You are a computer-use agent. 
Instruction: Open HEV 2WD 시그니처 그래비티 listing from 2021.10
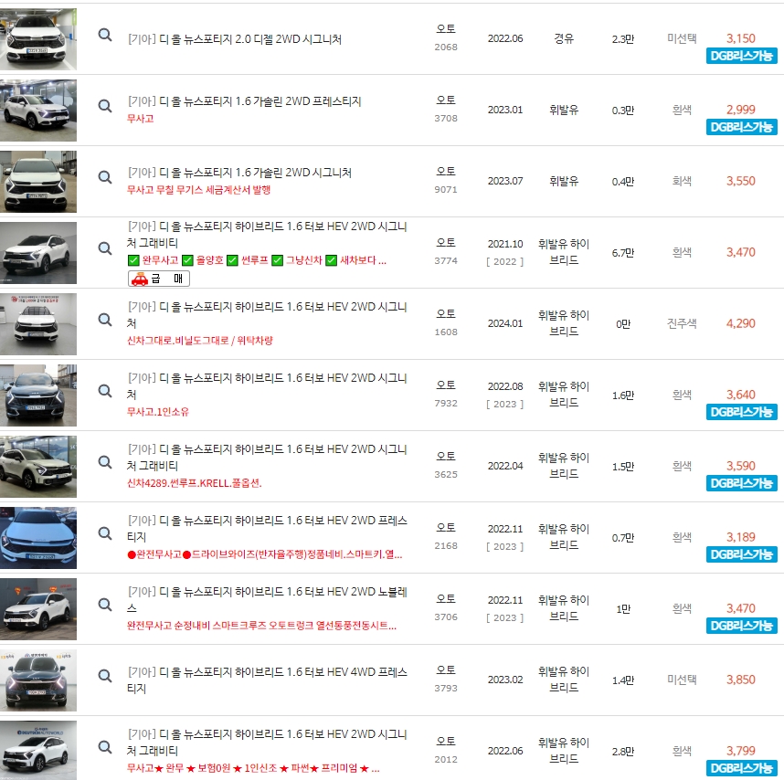(x=268, y=235)
